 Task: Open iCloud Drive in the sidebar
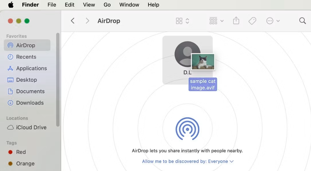27,127
